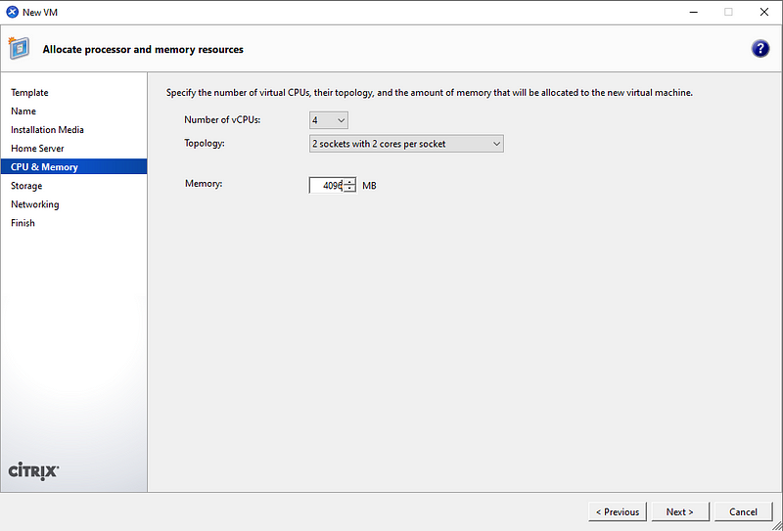Click the 'Number of vCPUs:' label

222,119
